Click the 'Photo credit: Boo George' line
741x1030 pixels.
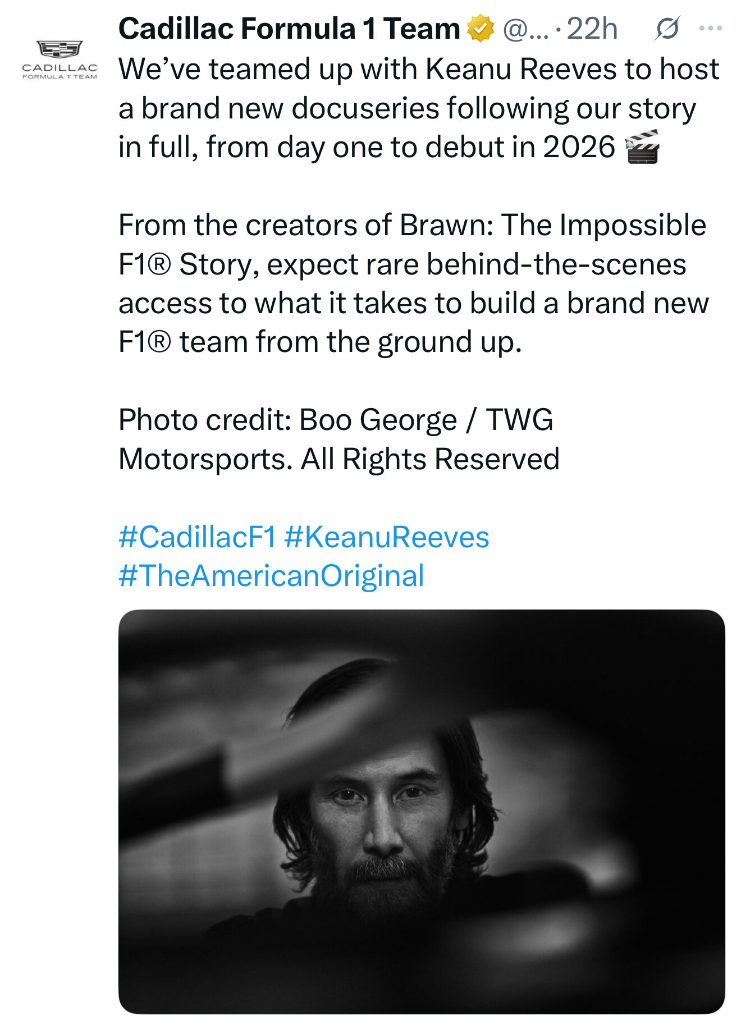(288, 420)
